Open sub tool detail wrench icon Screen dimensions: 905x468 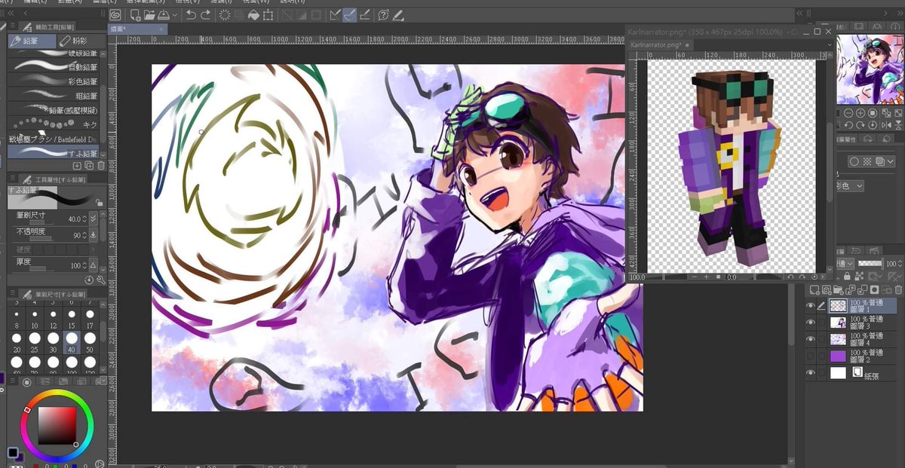click(x=100, y=280)
